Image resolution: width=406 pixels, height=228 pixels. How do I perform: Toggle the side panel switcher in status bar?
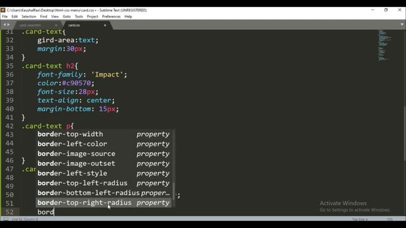point(6,219)
